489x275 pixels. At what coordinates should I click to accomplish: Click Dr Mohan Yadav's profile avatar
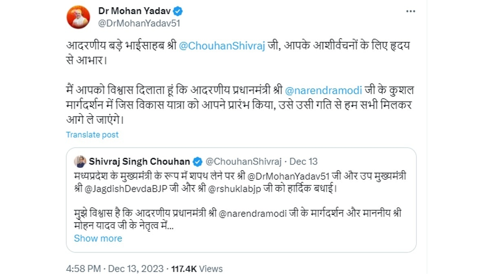(x=78, y=17)
